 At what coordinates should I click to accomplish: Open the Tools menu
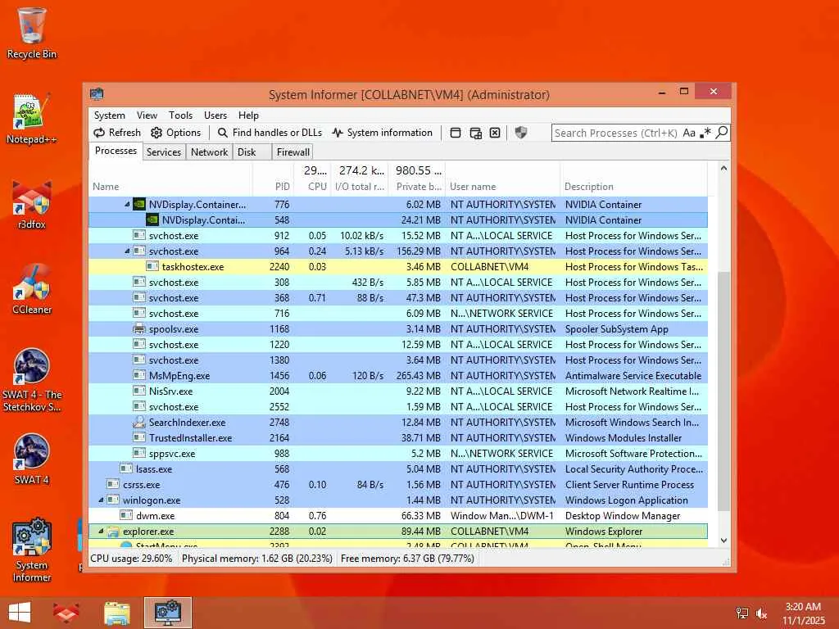[x=180, y=115]
